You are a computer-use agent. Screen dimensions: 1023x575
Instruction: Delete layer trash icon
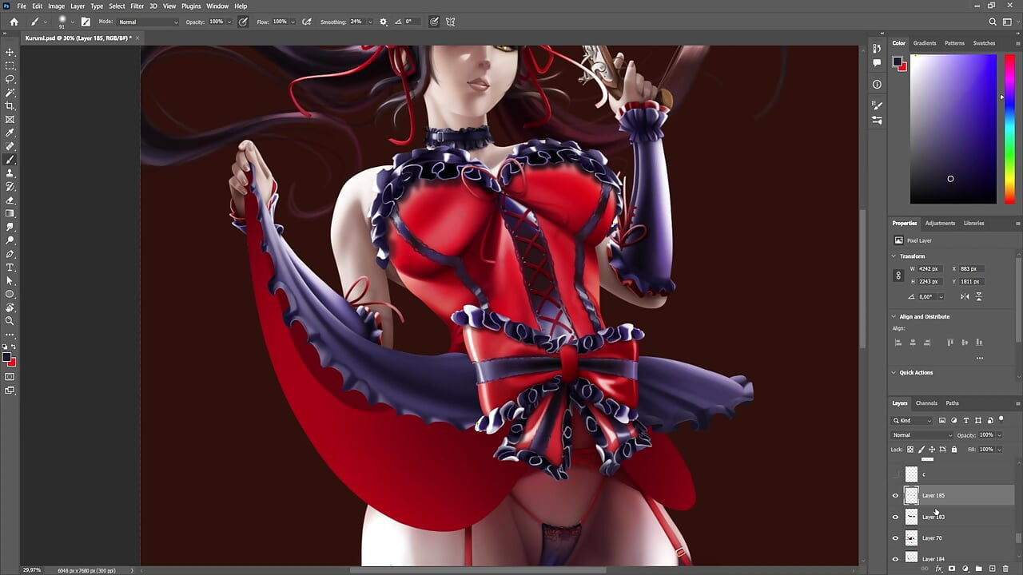click(x=1005, y=569)
